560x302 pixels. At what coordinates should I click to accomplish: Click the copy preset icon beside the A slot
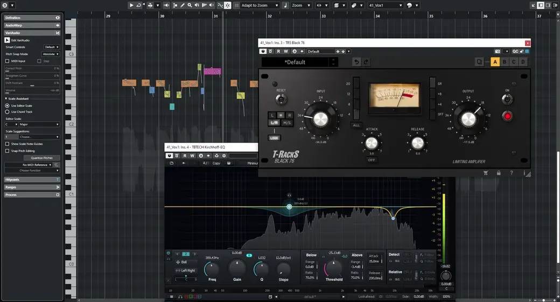[479, 62]
